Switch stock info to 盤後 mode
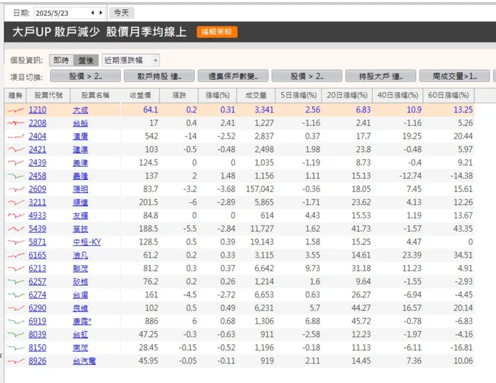496x383 pixels. pyautogui.click(x=86, y=60)
